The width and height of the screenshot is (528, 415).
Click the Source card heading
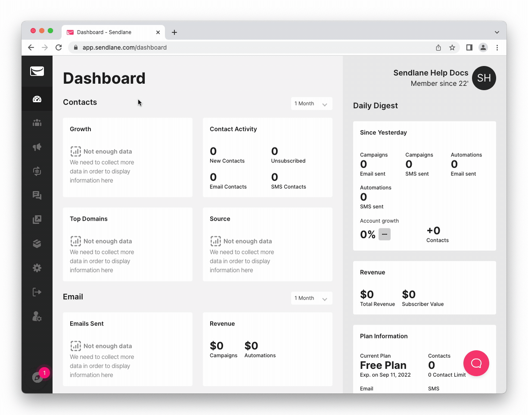click(220, 218)
